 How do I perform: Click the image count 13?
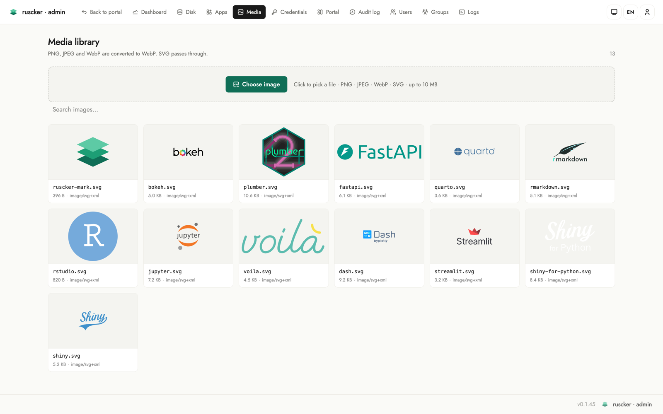point(612,54)
